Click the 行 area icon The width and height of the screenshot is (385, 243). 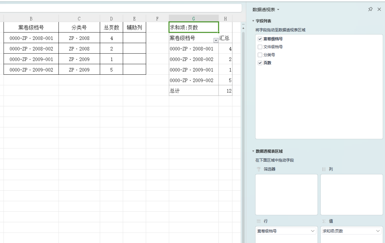258,221
